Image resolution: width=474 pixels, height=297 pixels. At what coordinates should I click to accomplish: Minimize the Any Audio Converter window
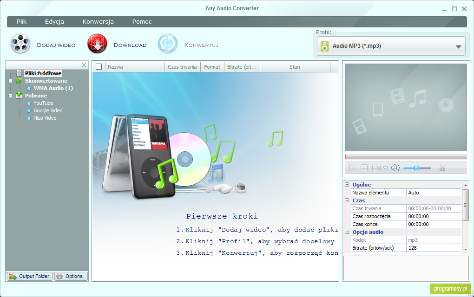pyautogui.click(x=445, y=10)
